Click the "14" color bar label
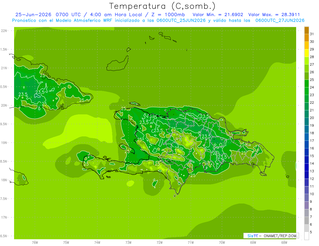 click(312, 163)
